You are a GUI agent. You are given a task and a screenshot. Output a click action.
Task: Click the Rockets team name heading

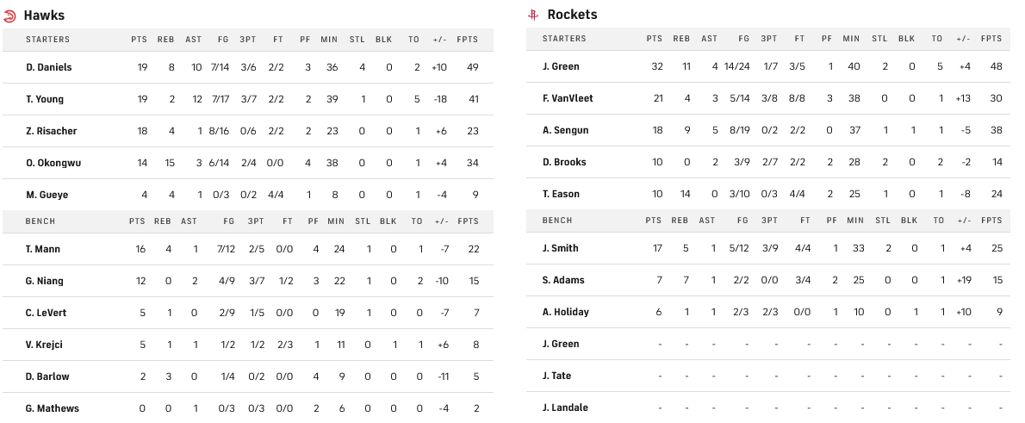coord(572,15)
